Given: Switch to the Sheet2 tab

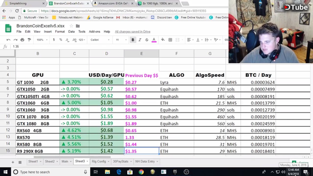Looking at the screenshot, I should point(50,161).
